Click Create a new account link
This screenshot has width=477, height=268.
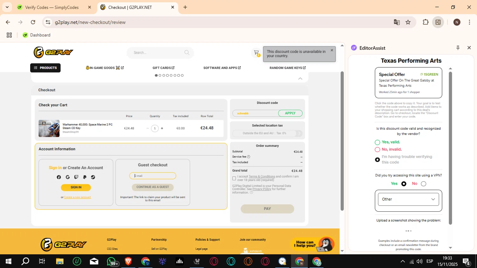click(77, 197)
